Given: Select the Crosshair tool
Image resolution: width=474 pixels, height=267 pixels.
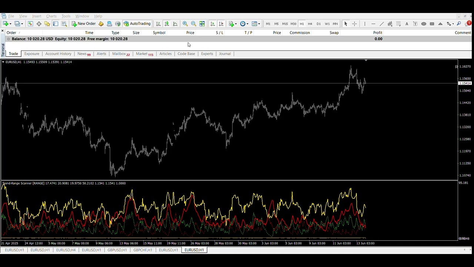Looking at the screenshot, I should (354, 24).
